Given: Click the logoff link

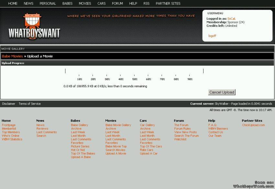Looking at the screenshot, I should click(212, 36).
